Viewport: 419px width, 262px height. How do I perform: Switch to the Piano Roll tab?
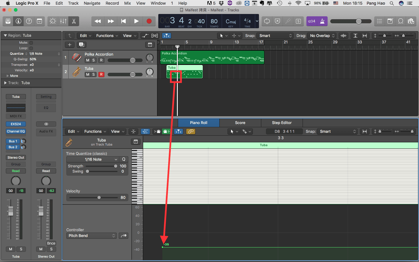click(x=199, y=123)
